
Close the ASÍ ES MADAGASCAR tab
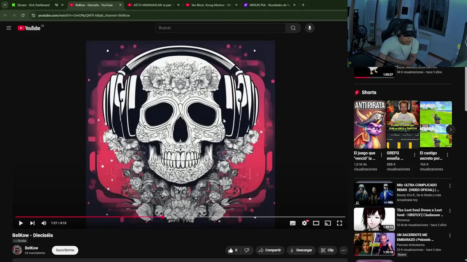pos(178,5)
